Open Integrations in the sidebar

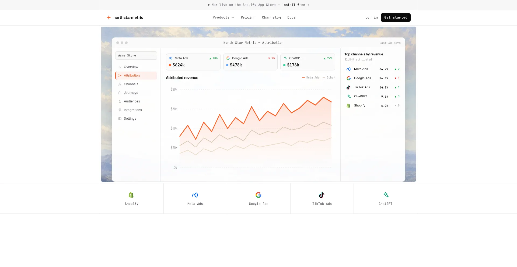136,110
